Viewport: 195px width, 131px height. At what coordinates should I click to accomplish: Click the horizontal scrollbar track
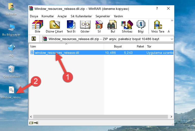pyautogui.click(x=100, y=117)
